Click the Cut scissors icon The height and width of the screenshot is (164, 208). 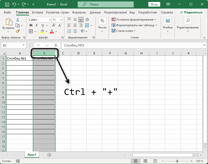(x=18, y=20)
